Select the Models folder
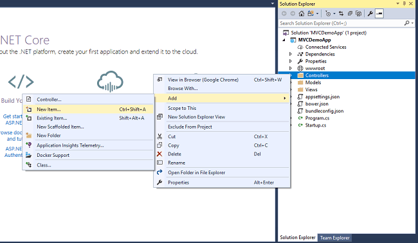The image size is (418, 243). tap(313, 82)
